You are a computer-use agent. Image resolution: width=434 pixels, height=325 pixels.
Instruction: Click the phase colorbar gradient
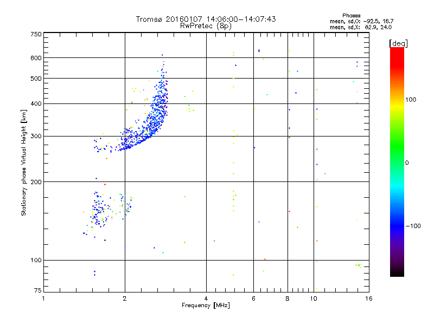point(397,162)
